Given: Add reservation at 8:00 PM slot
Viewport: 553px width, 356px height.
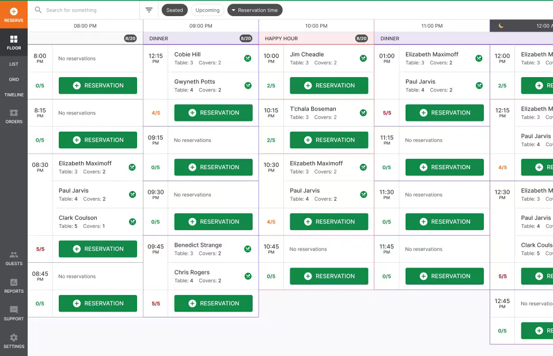Looking at the screenshot, I should click(x=98, y=86).
